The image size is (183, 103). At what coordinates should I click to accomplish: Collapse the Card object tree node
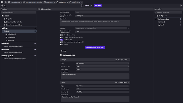pyautogui.click(x=3, y=31)
